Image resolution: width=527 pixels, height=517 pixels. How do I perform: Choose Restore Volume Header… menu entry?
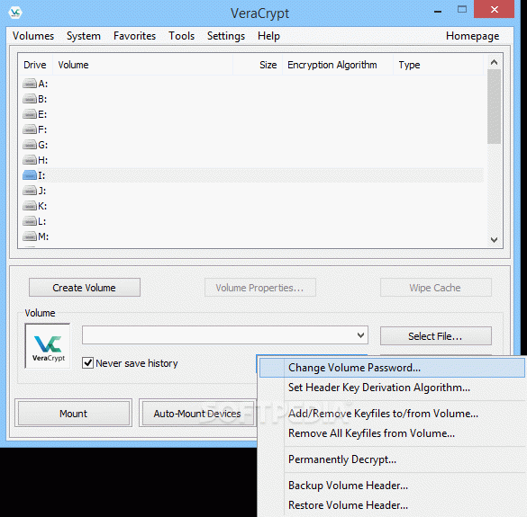tap(392, 505)
